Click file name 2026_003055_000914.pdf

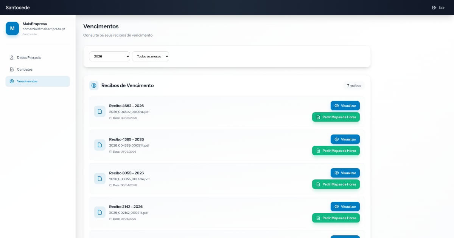pos(129,179)
